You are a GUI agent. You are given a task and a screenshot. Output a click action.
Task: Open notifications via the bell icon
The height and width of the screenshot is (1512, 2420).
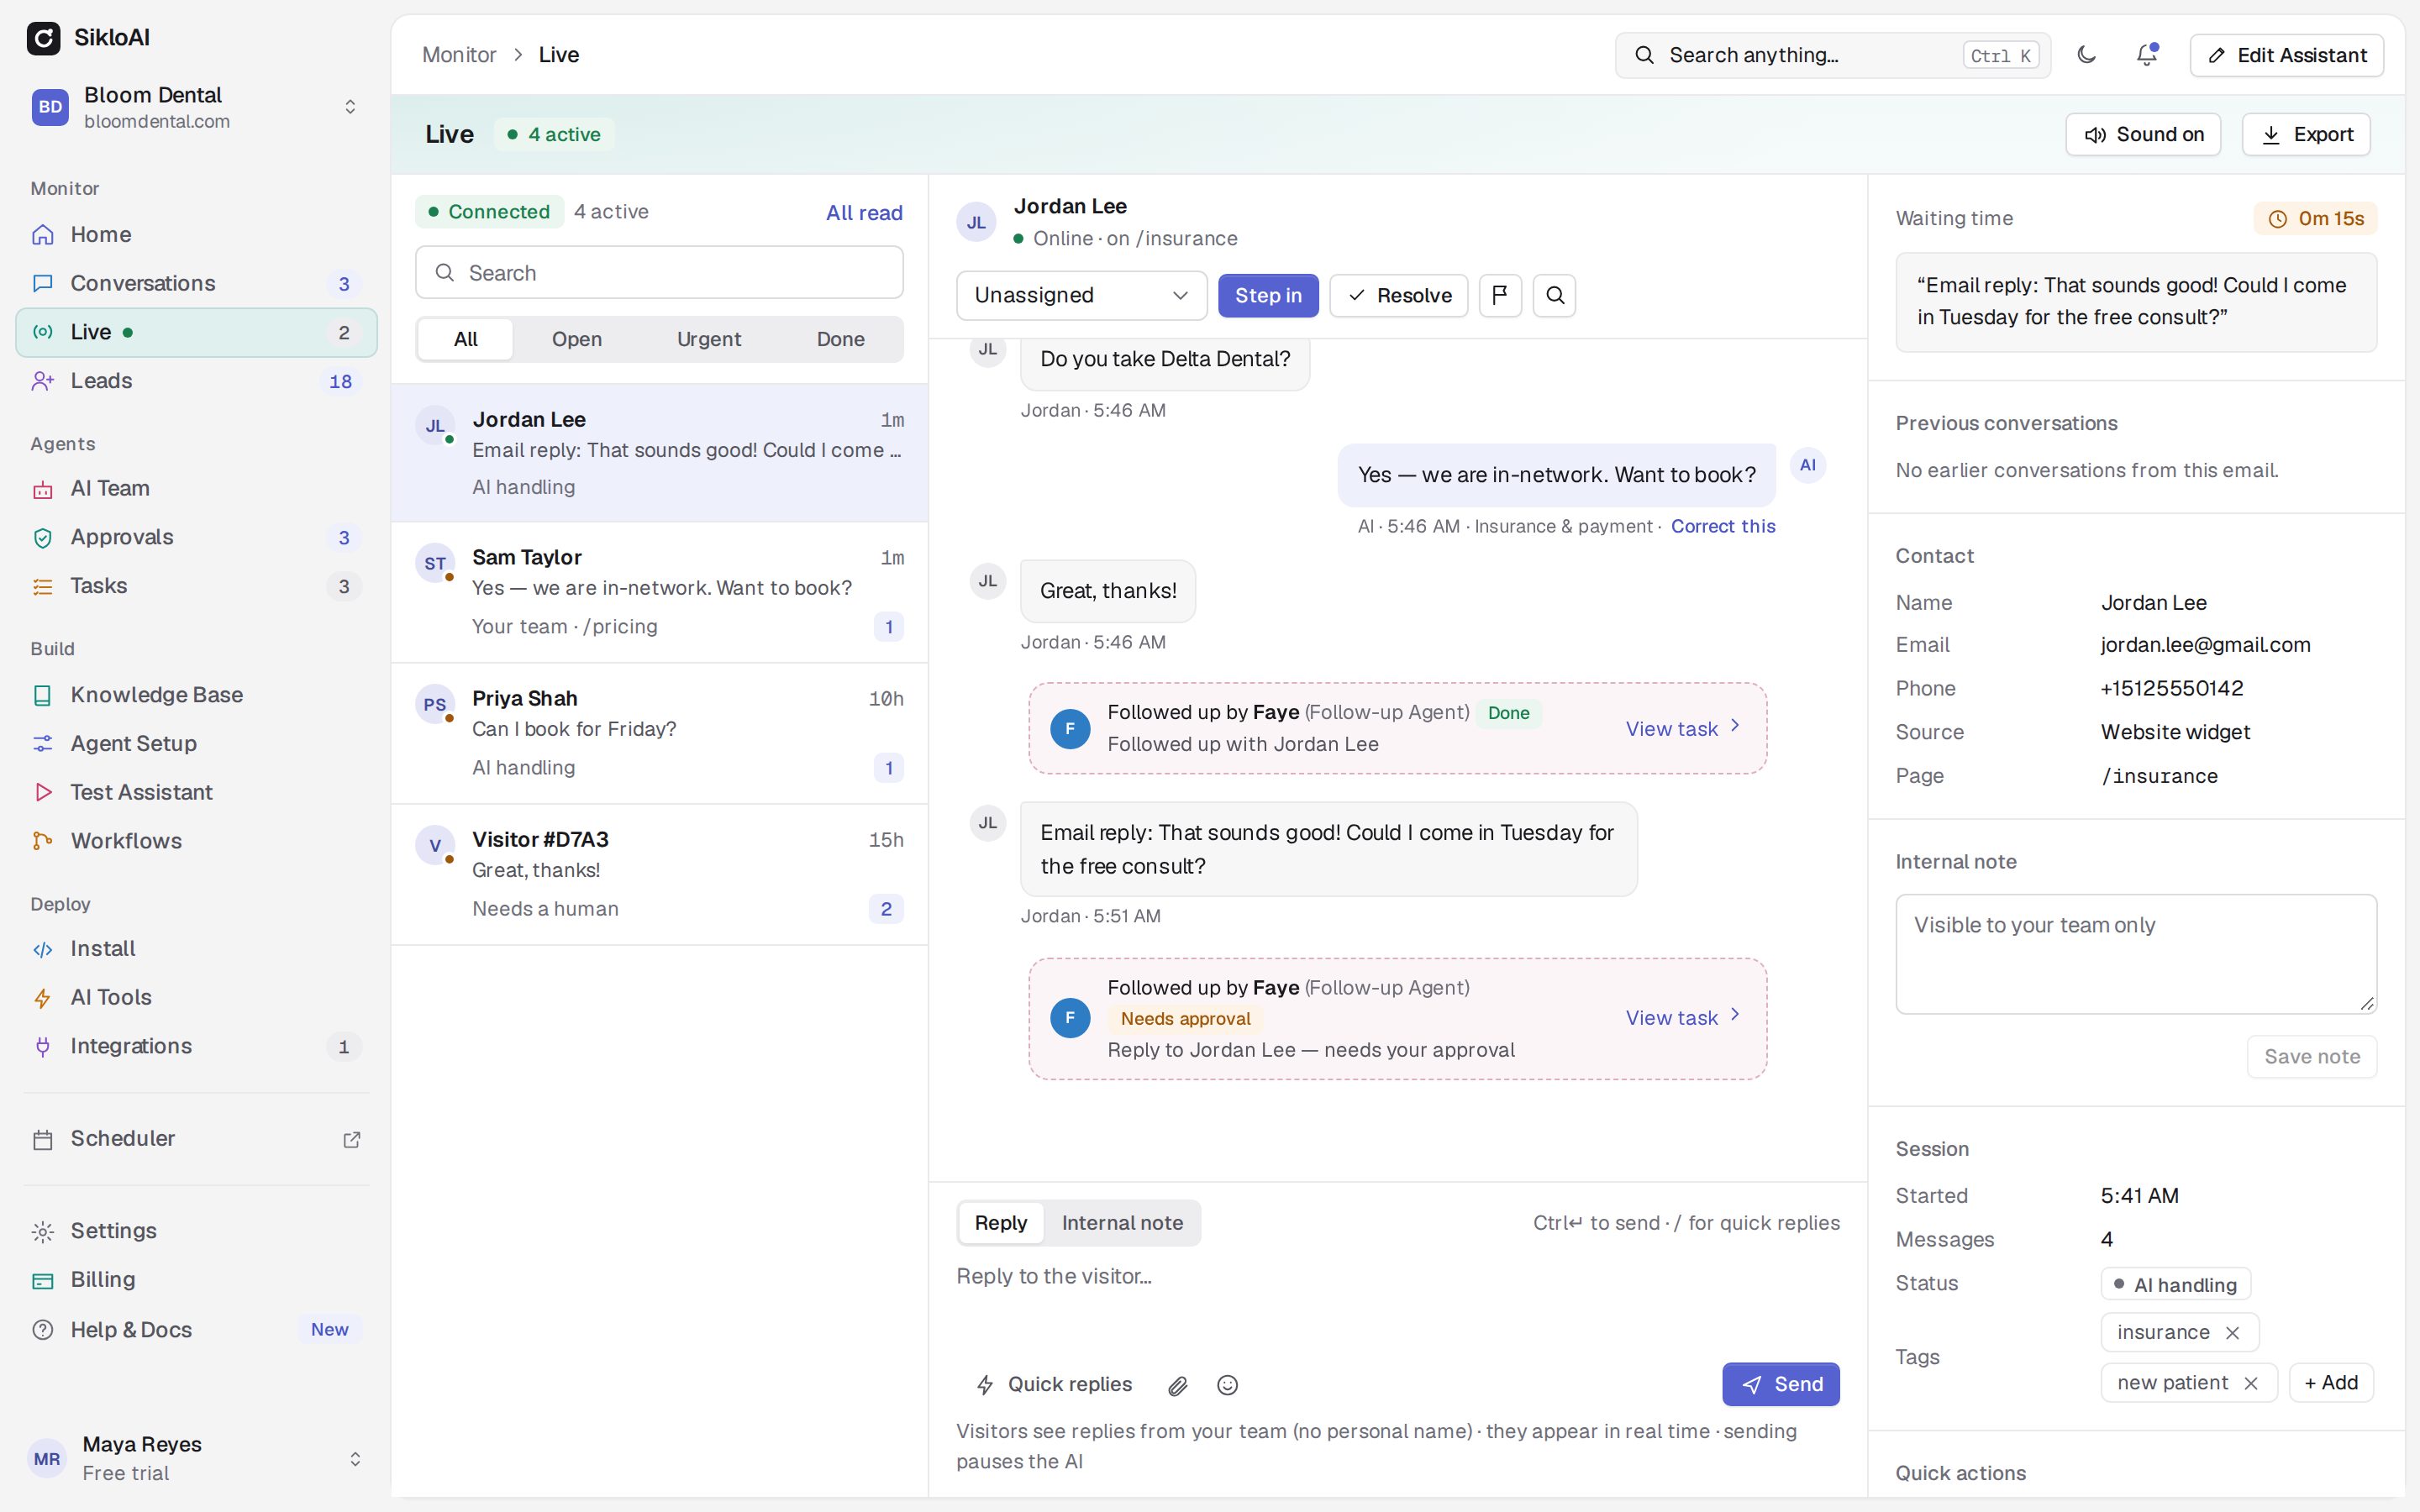point(2146,55)
